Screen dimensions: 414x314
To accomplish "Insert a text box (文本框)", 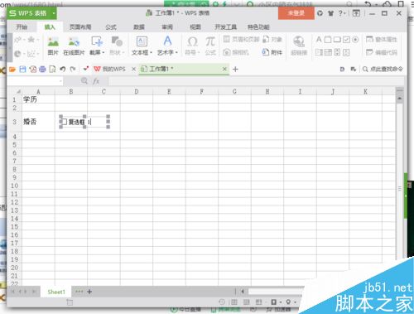I will click(142, 46).
